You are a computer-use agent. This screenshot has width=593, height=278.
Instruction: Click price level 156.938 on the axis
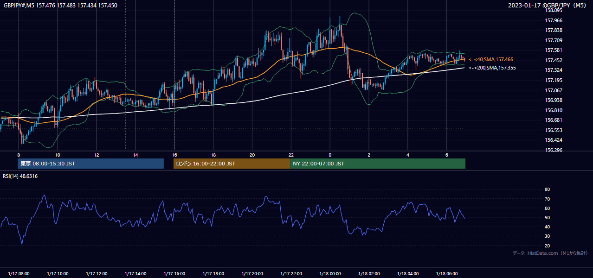[x=554, y=100]
